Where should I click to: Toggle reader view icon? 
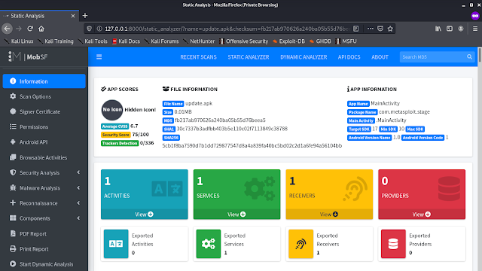click(356, 29)
